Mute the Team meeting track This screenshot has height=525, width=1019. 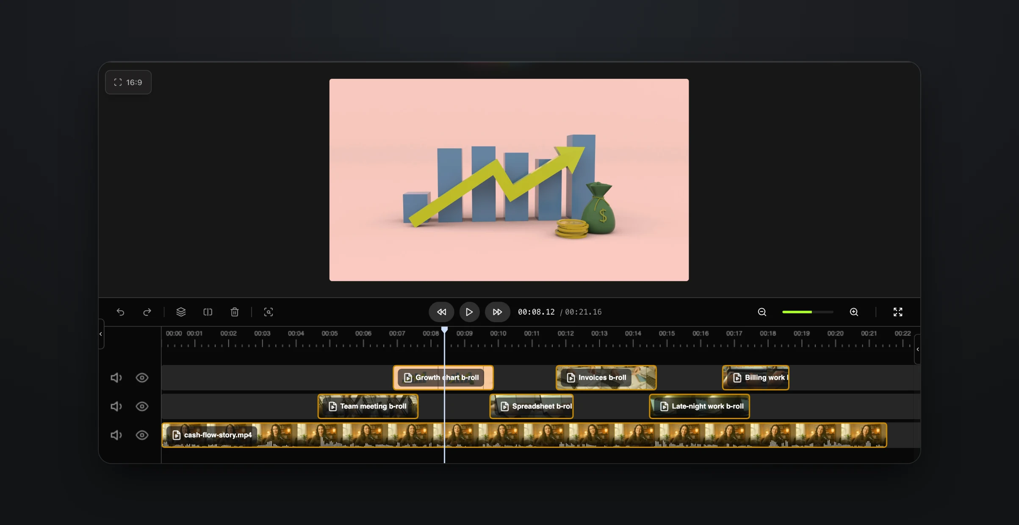pos(116,406)
